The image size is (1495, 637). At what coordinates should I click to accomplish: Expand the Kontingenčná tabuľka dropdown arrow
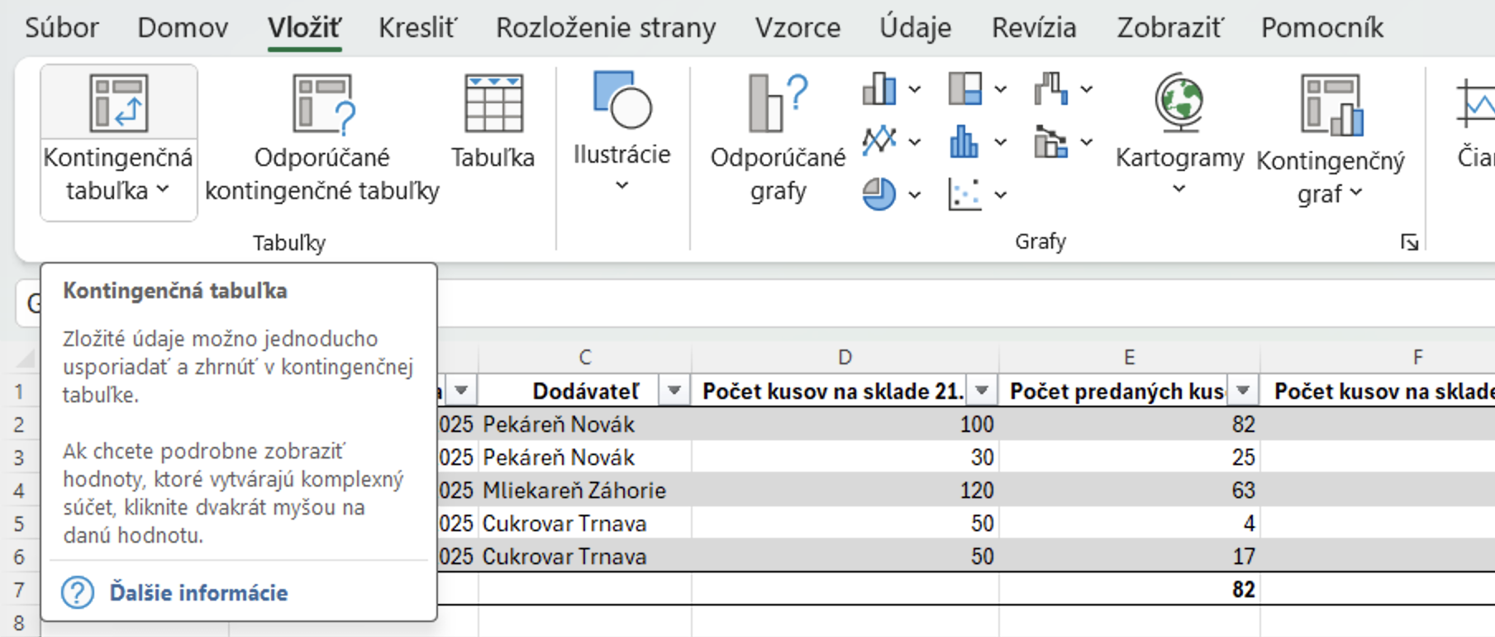click(x=163, y=190)
